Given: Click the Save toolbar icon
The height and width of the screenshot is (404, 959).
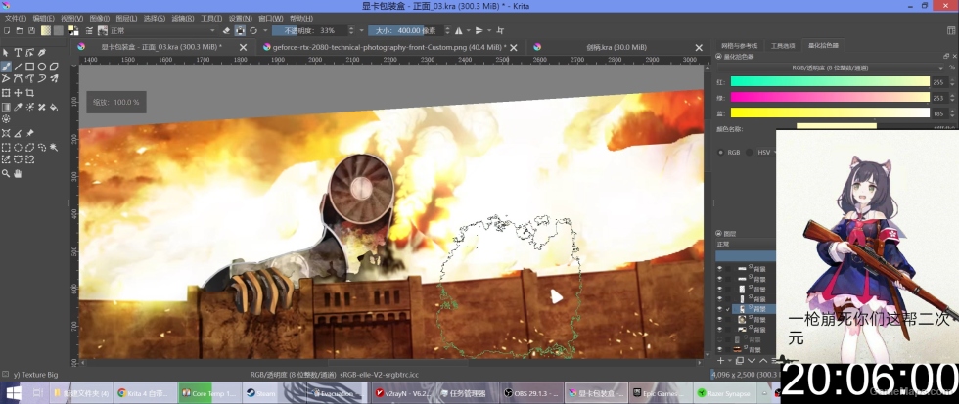Looking at the screenshot, I should point(31,30).
